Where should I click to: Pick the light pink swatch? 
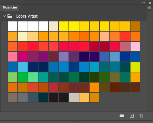pos(135,47)
